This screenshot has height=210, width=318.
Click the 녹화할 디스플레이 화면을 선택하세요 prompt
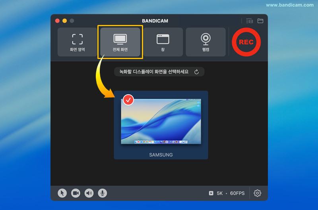154,72
